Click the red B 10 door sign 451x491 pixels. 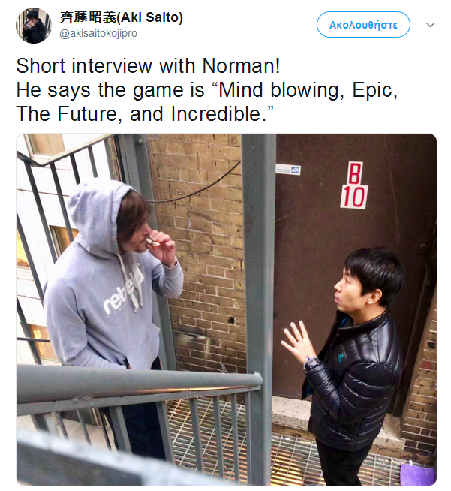coord(354,185)
